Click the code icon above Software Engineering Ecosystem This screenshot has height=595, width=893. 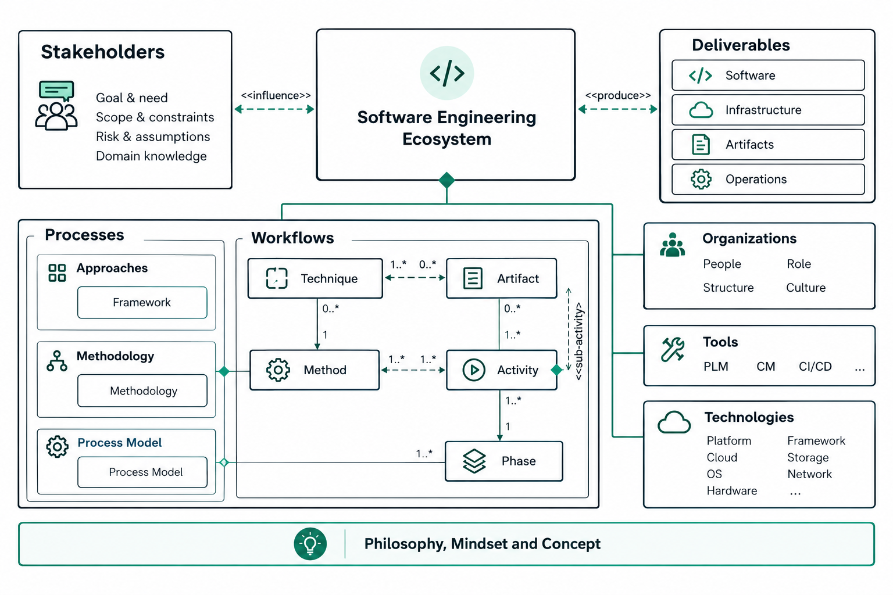coord(447,73)
